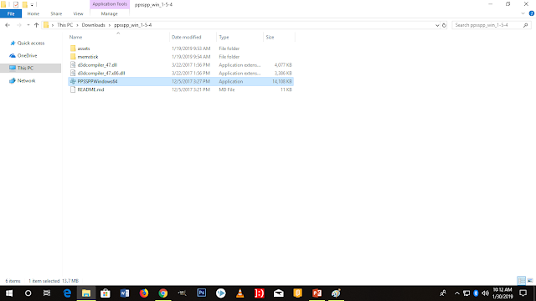This screenshot has width=536, height=301.
Task: Switch to the Home ribbon tab
Action: click(33, 13)
